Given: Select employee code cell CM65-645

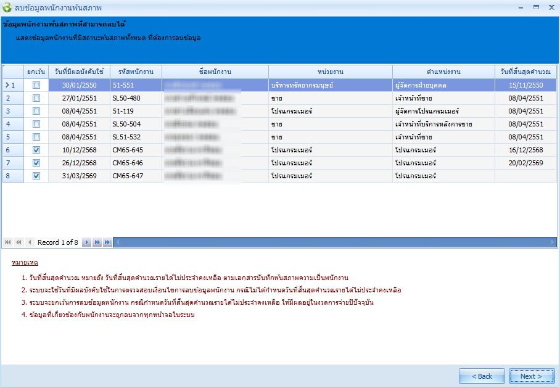Looking at the screenshot, I should pyautogui.click(x=136, y=150).
